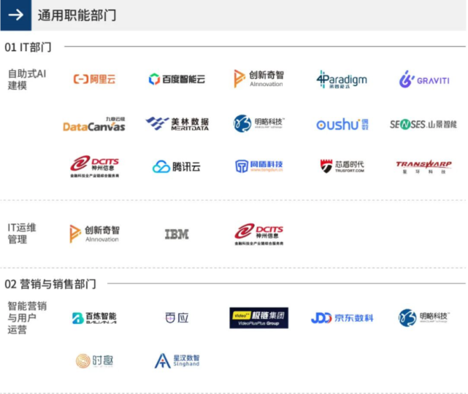This screenshot has height=394, width=468.
Task: Click the TRANSWARP 星环科技 logo
Action: tap(423, 167)
